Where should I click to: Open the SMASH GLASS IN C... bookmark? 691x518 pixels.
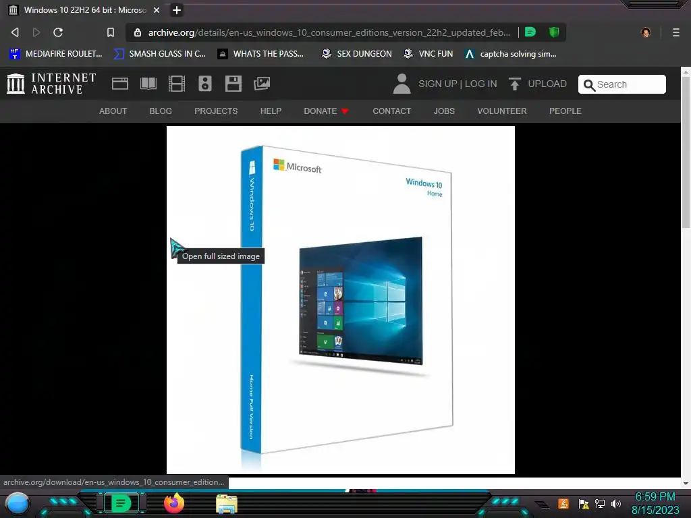coord(159,54)
